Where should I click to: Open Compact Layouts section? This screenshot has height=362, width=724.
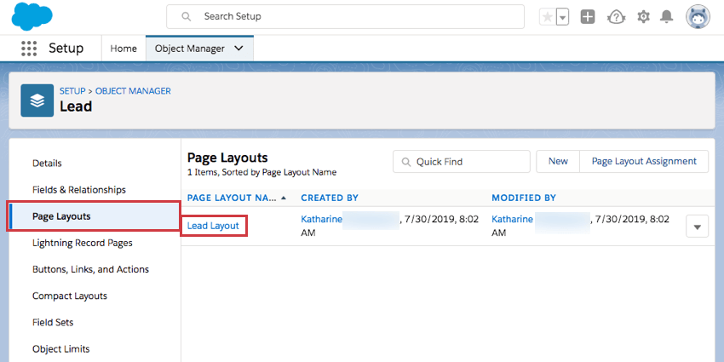70,296
